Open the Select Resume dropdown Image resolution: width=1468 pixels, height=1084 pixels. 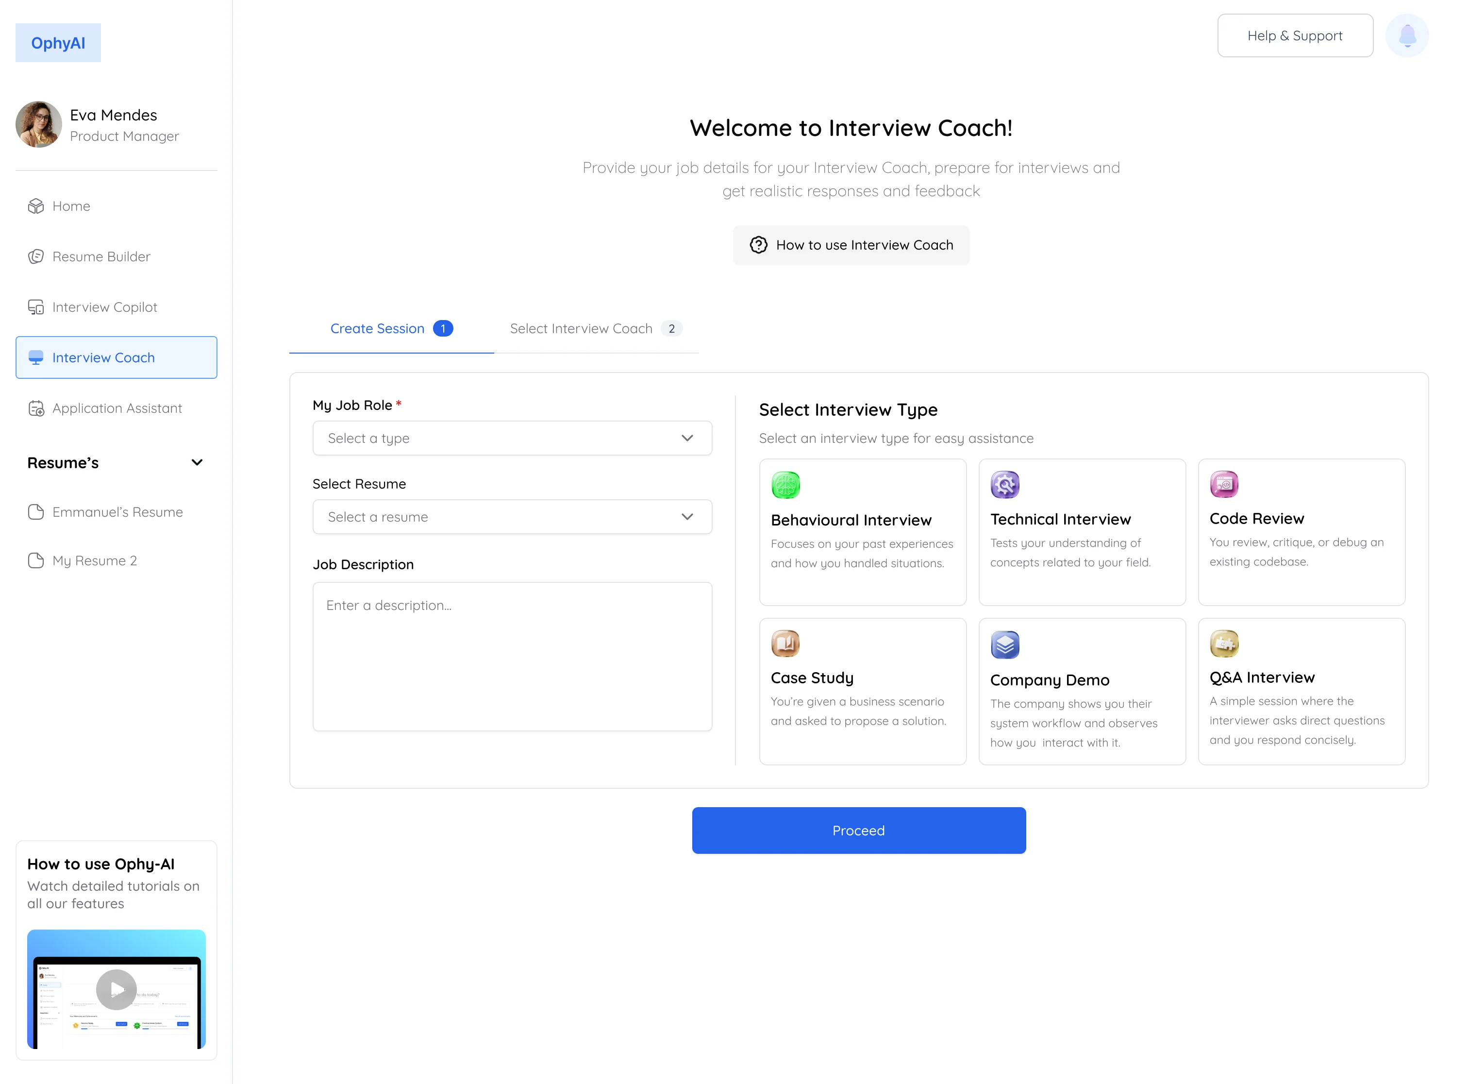pos(512,516)
